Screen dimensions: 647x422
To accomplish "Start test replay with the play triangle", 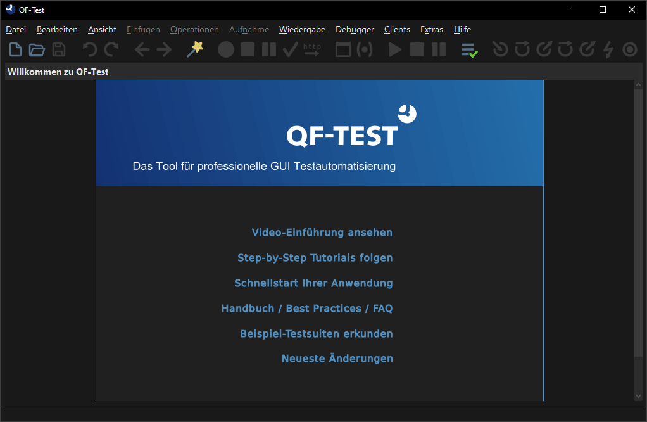I will tap(395, 49).
